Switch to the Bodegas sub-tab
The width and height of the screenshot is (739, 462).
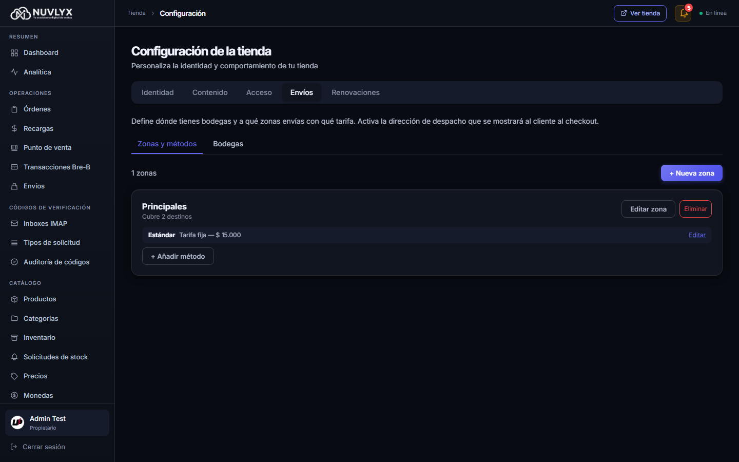tap(228, 144)
